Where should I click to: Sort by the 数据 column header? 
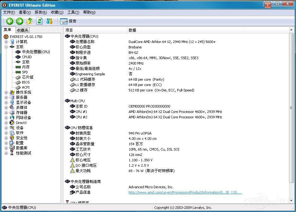click(186, 30)
